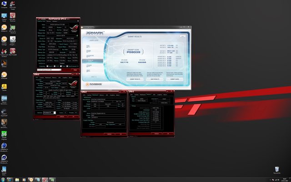
Task: Open the AIDA64 Engineer desktop icon
Action: (4, 136)
